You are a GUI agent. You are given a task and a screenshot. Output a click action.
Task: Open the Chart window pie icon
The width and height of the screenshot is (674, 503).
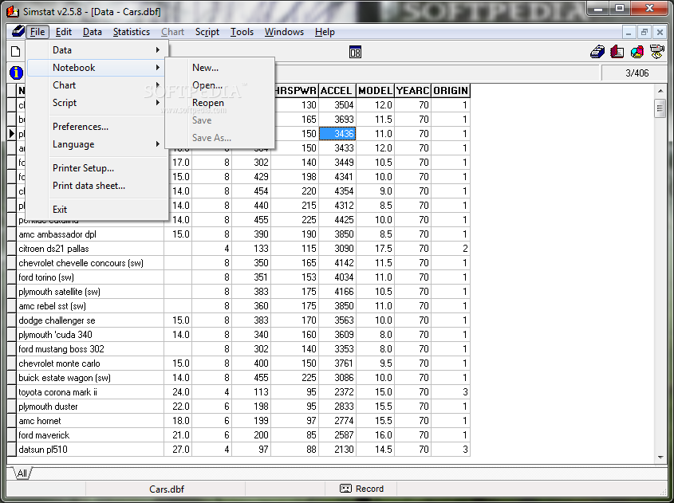tap(637, 52)
